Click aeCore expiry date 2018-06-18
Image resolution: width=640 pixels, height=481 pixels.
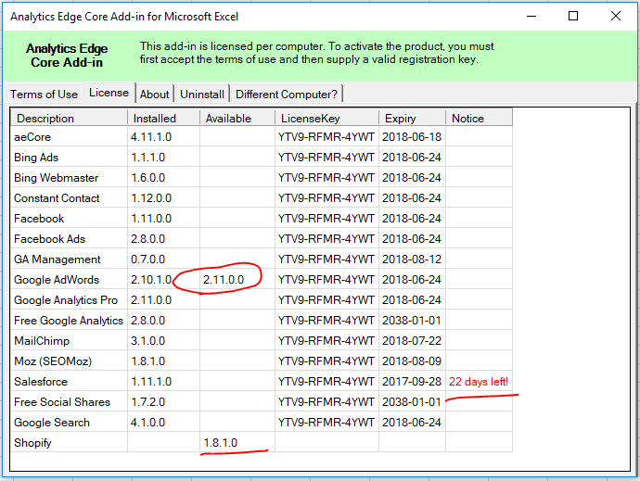pos(412,136)
